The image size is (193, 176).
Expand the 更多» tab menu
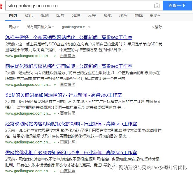pyautogui.click(x=155, y=15)
